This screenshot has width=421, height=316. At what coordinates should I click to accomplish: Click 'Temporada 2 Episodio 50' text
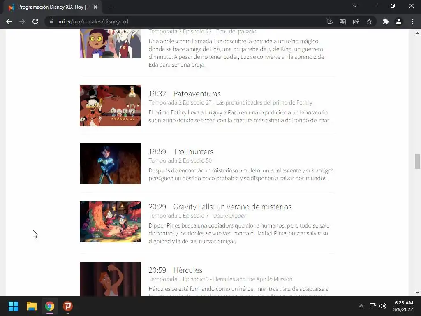[x=180, y=160]
